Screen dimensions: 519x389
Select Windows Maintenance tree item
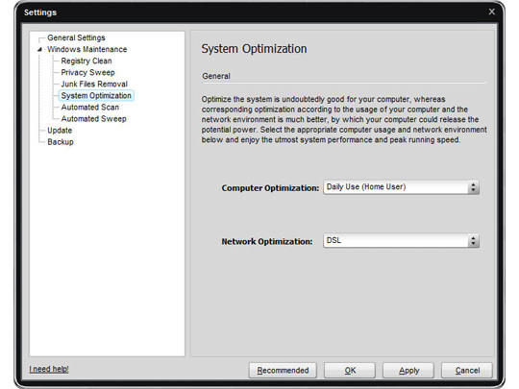(x=87, y=49)
